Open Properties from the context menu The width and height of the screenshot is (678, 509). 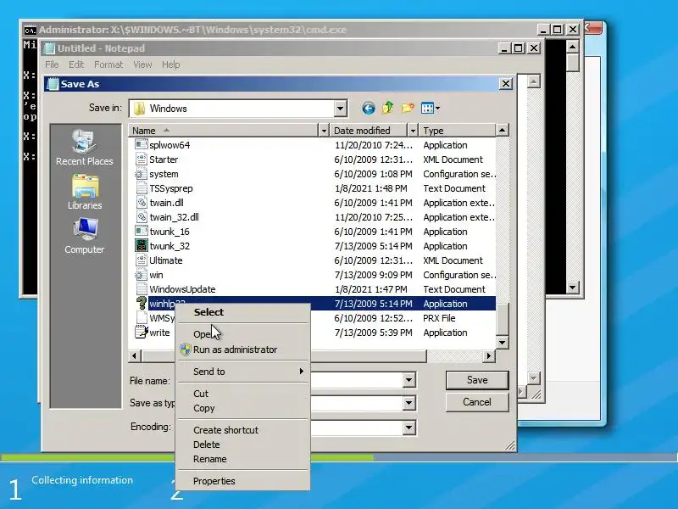243,481
